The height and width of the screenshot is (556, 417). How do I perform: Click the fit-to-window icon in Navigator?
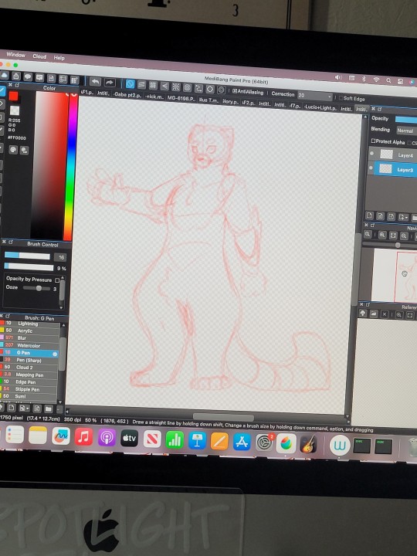(x=393, y=235)
